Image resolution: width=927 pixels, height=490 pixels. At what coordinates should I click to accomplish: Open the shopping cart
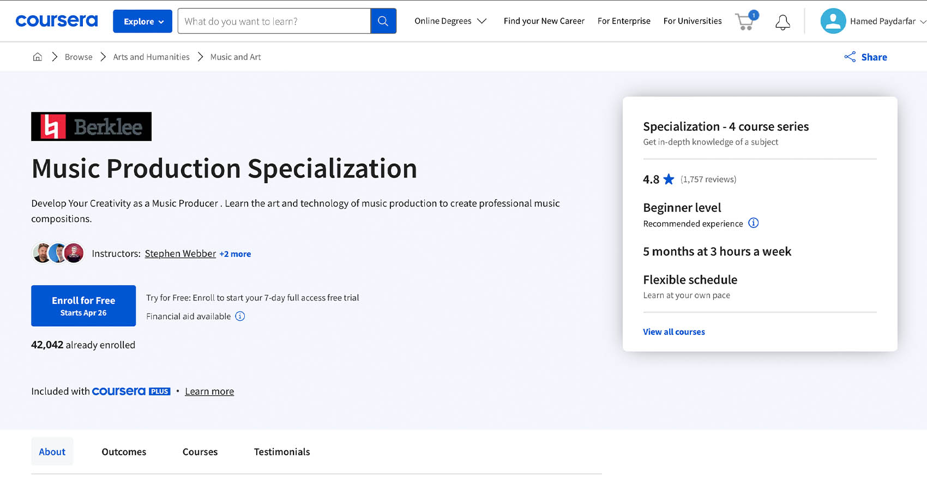[x=745, y=21]
